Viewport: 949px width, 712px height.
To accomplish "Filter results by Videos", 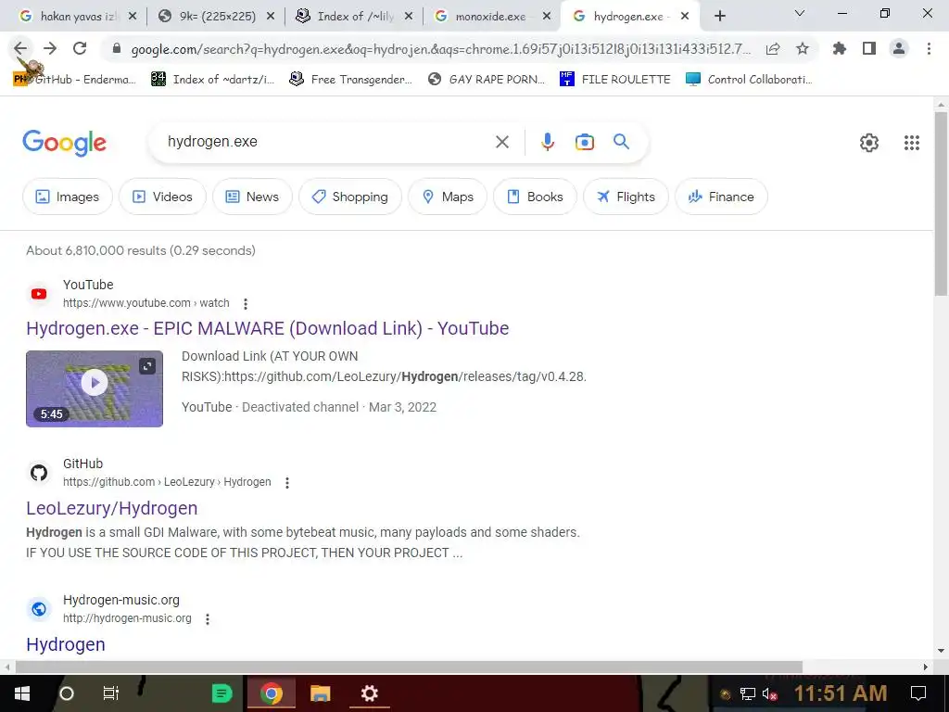I will click(163, 197).
